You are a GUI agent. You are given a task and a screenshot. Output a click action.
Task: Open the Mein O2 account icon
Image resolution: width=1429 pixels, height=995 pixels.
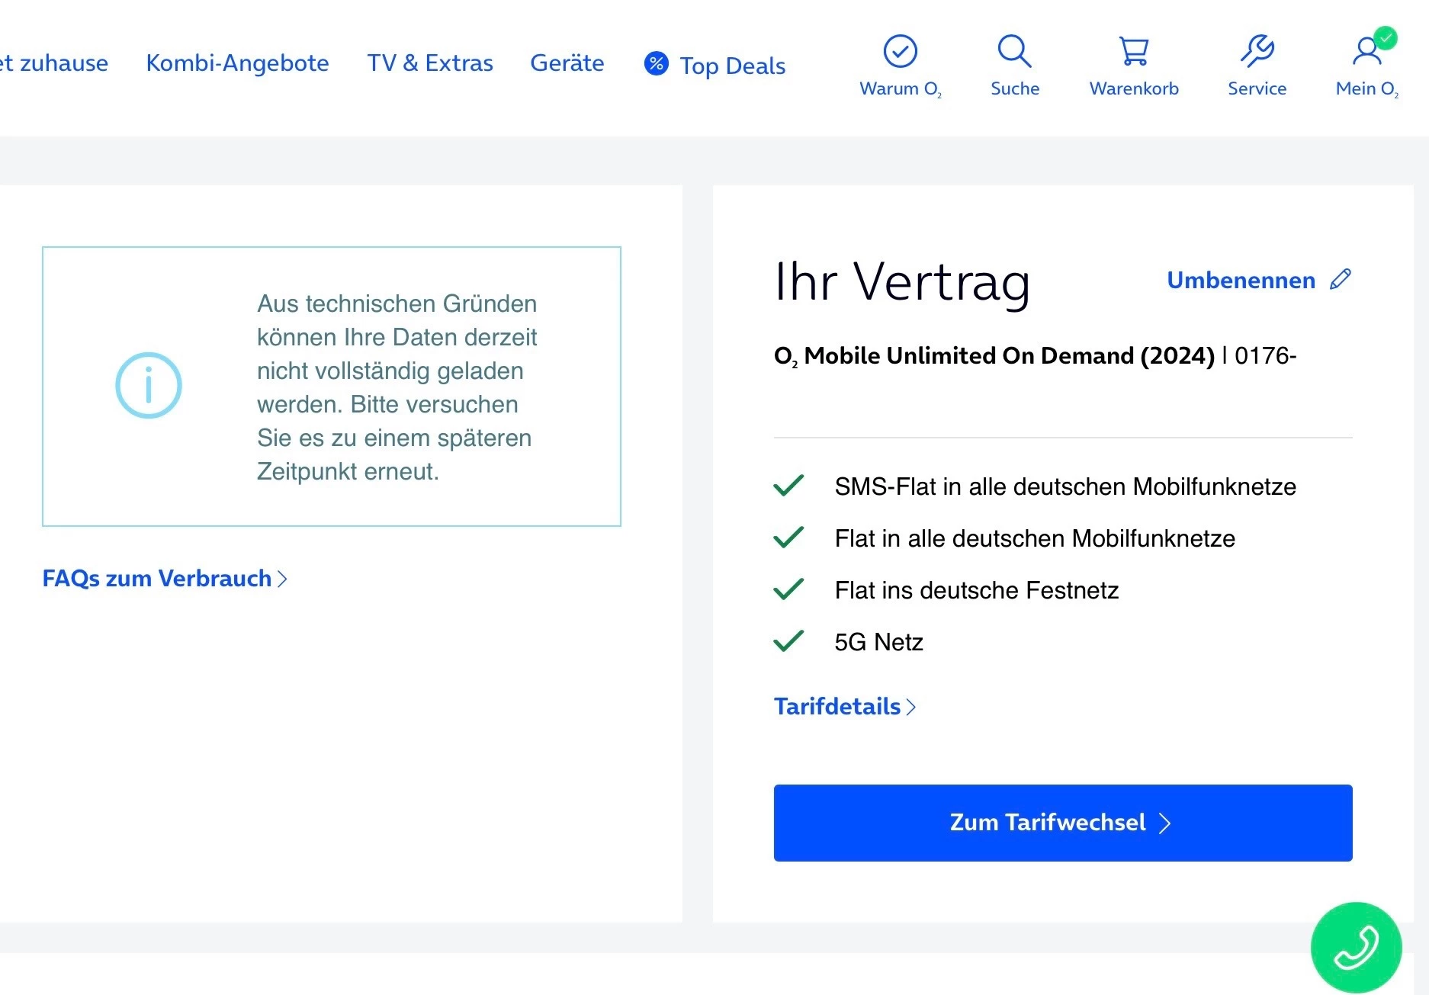tap(1366, 51)
